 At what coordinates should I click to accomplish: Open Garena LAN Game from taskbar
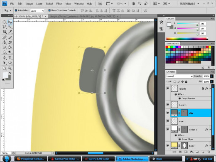point(98,159)
